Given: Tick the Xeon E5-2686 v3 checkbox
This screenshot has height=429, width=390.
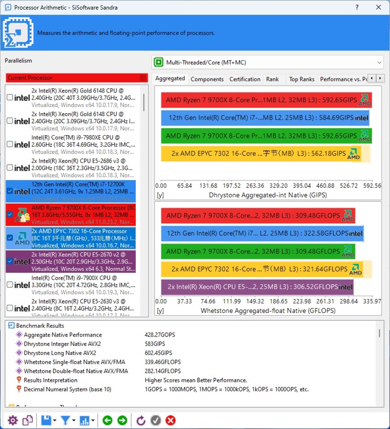Looking at the screenshot, I should 10,168.
